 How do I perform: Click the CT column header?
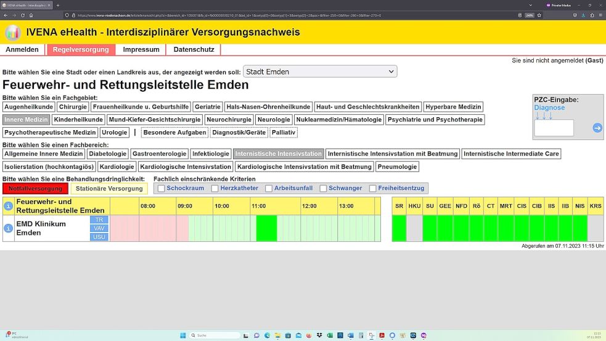point(491,206)
